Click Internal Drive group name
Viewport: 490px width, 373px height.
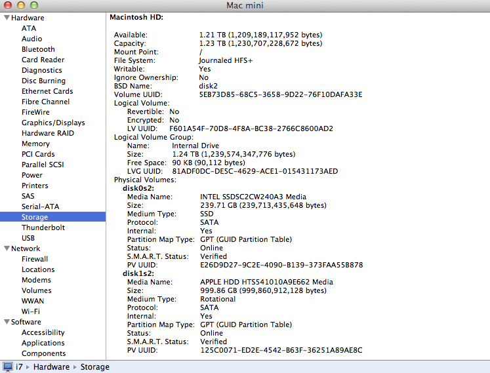195,146
